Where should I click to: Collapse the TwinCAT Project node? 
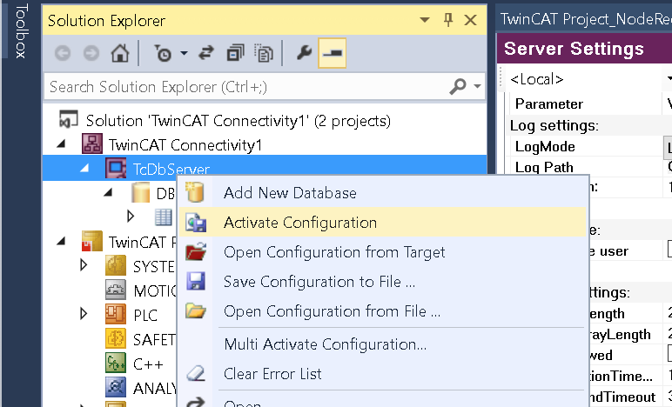click(61, 242)
